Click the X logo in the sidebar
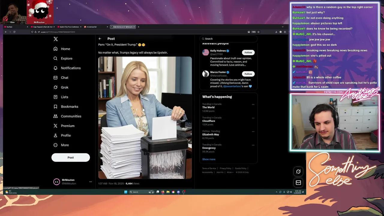The height and width of the screenshot is (216, 384). pyautogui.click(x=55, y=39)
